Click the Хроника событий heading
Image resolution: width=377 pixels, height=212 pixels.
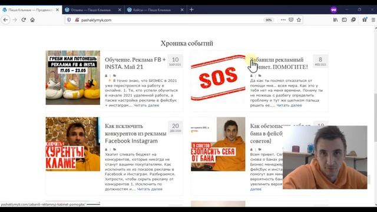click(187, 43)
